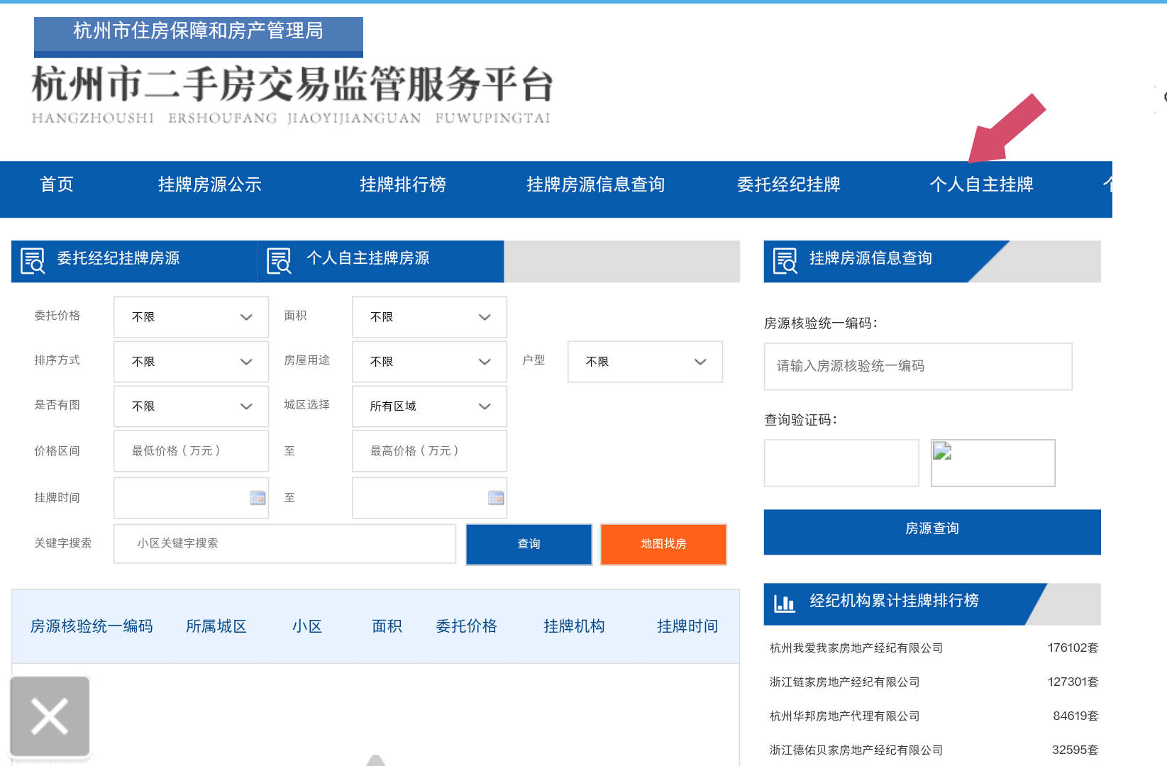Viewport: 1167px width, 766px height.
Task: Select 挂牌排行榜 in the navigation bar
Action: (x=402, y=184)
